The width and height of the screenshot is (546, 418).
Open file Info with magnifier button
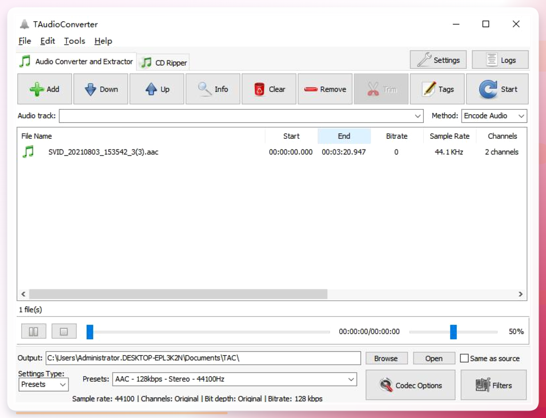pos(213,89)
